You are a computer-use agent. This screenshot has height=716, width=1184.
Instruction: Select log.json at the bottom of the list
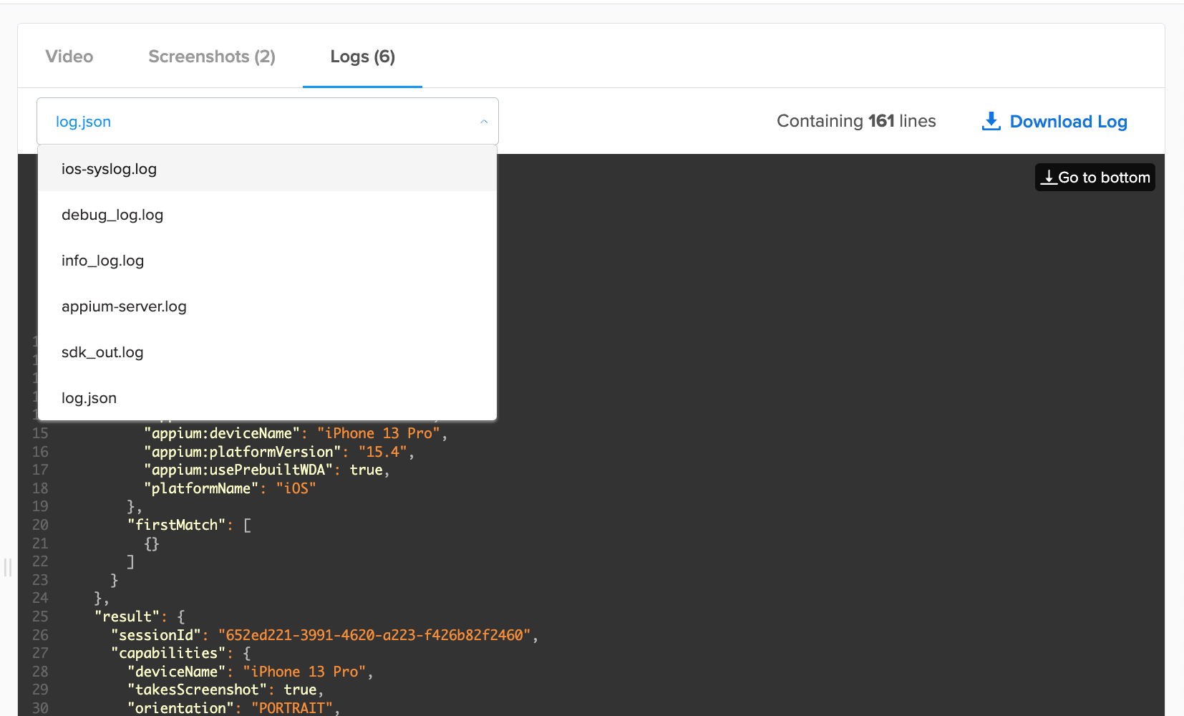click(89, 397)
